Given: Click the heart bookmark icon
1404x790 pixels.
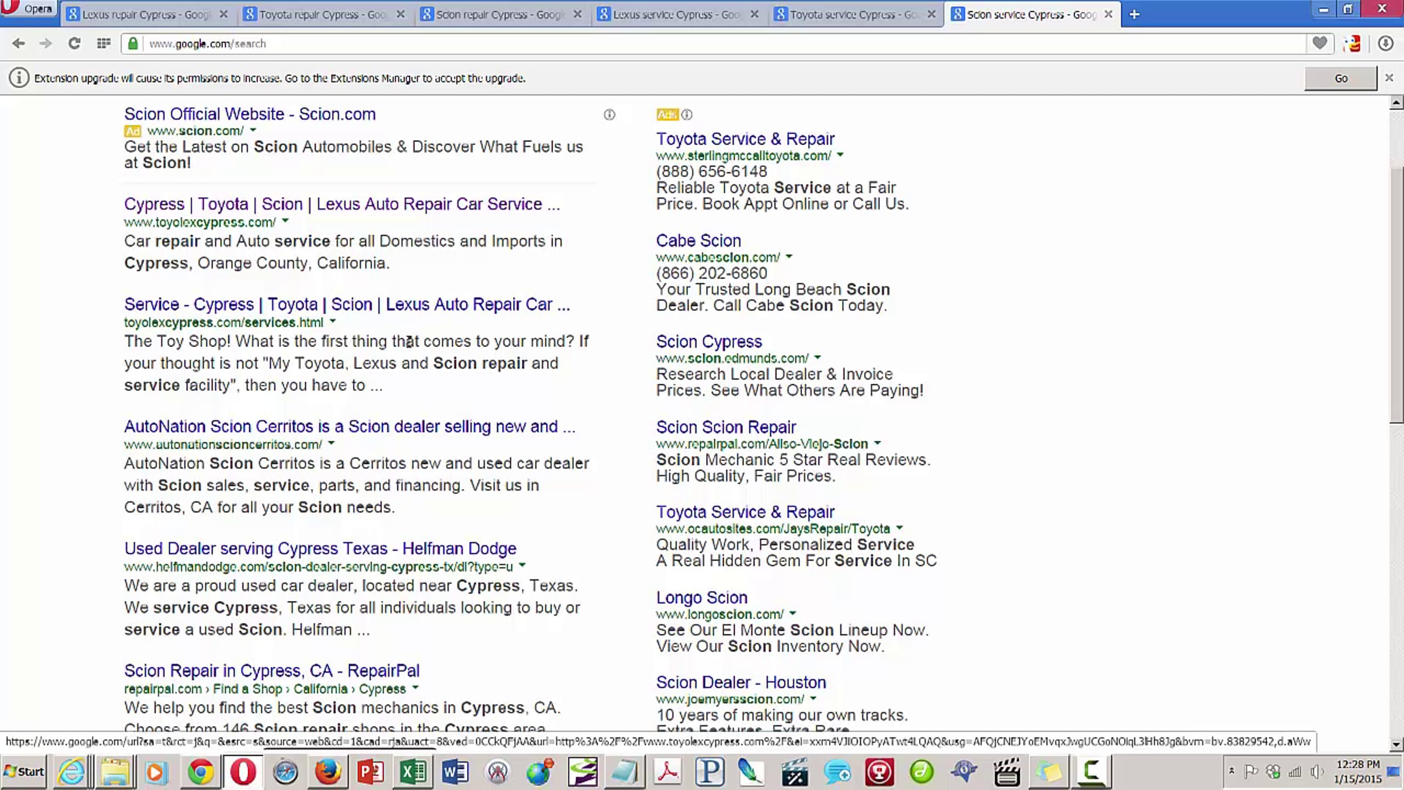Looking at the screenshot, I should (x=1319, y=43).
